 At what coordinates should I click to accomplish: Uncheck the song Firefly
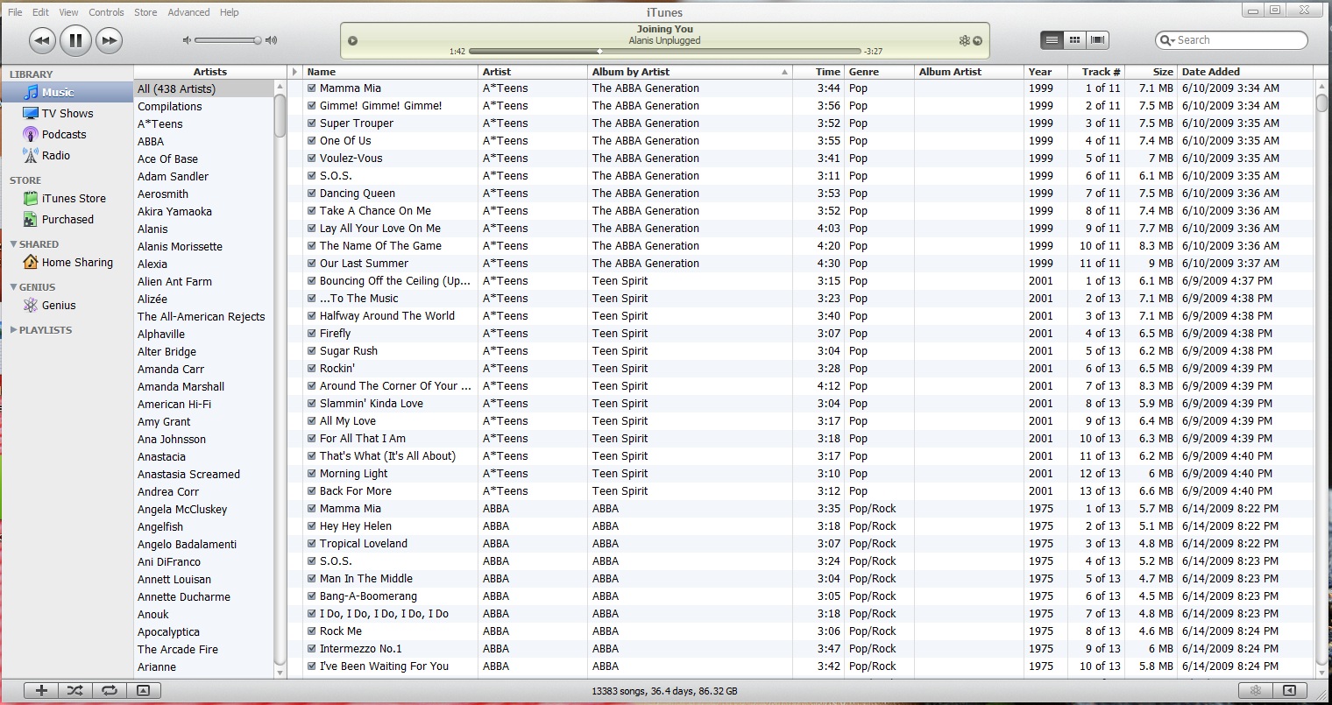(312, 334)
